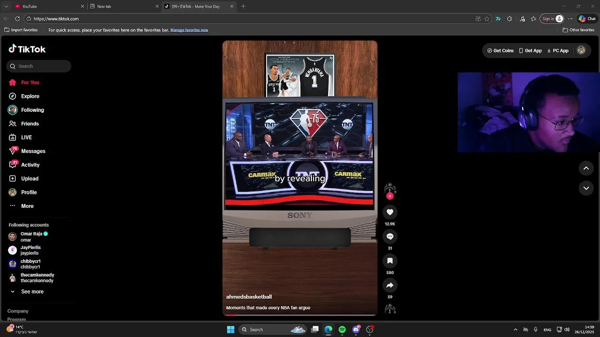Go to the previous video
Image resolution: width=600 pixels, height=337 pixels.
(x=586, y=168)
